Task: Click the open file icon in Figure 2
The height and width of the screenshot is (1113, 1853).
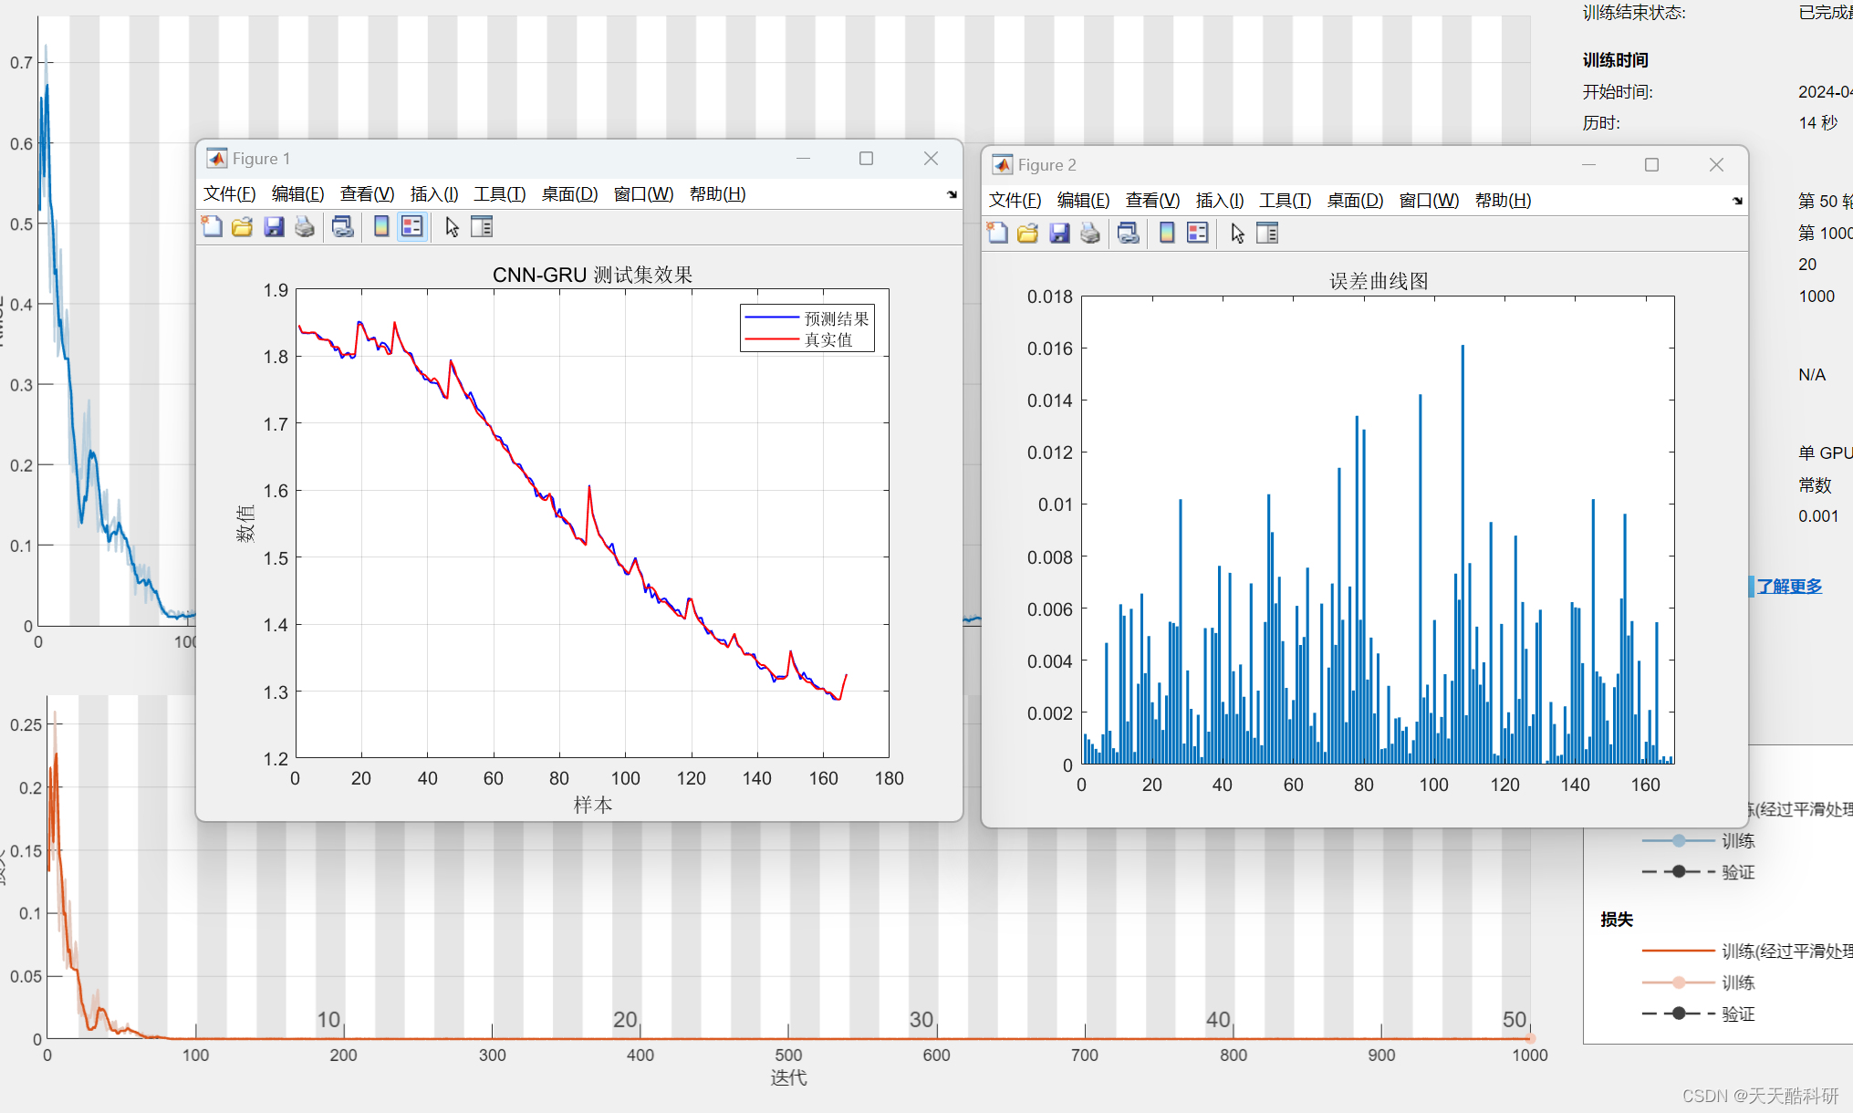Action: point(1028,234)
